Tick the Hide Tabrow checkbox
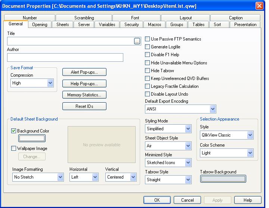The width and height of the screenshot is (269, 208). [x=147, y=71]
